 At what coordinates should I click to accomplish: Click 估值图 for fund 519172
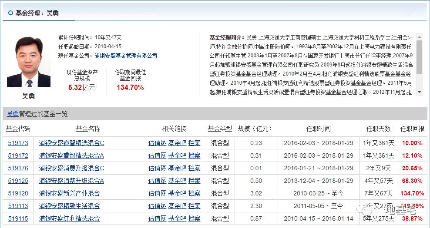[158, 155]
